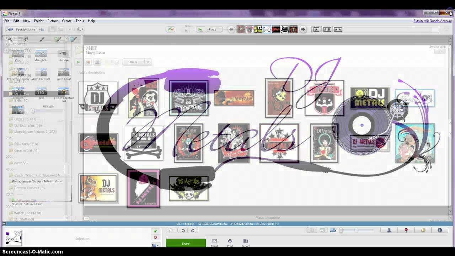Open the File menu

tap(7, 21)
